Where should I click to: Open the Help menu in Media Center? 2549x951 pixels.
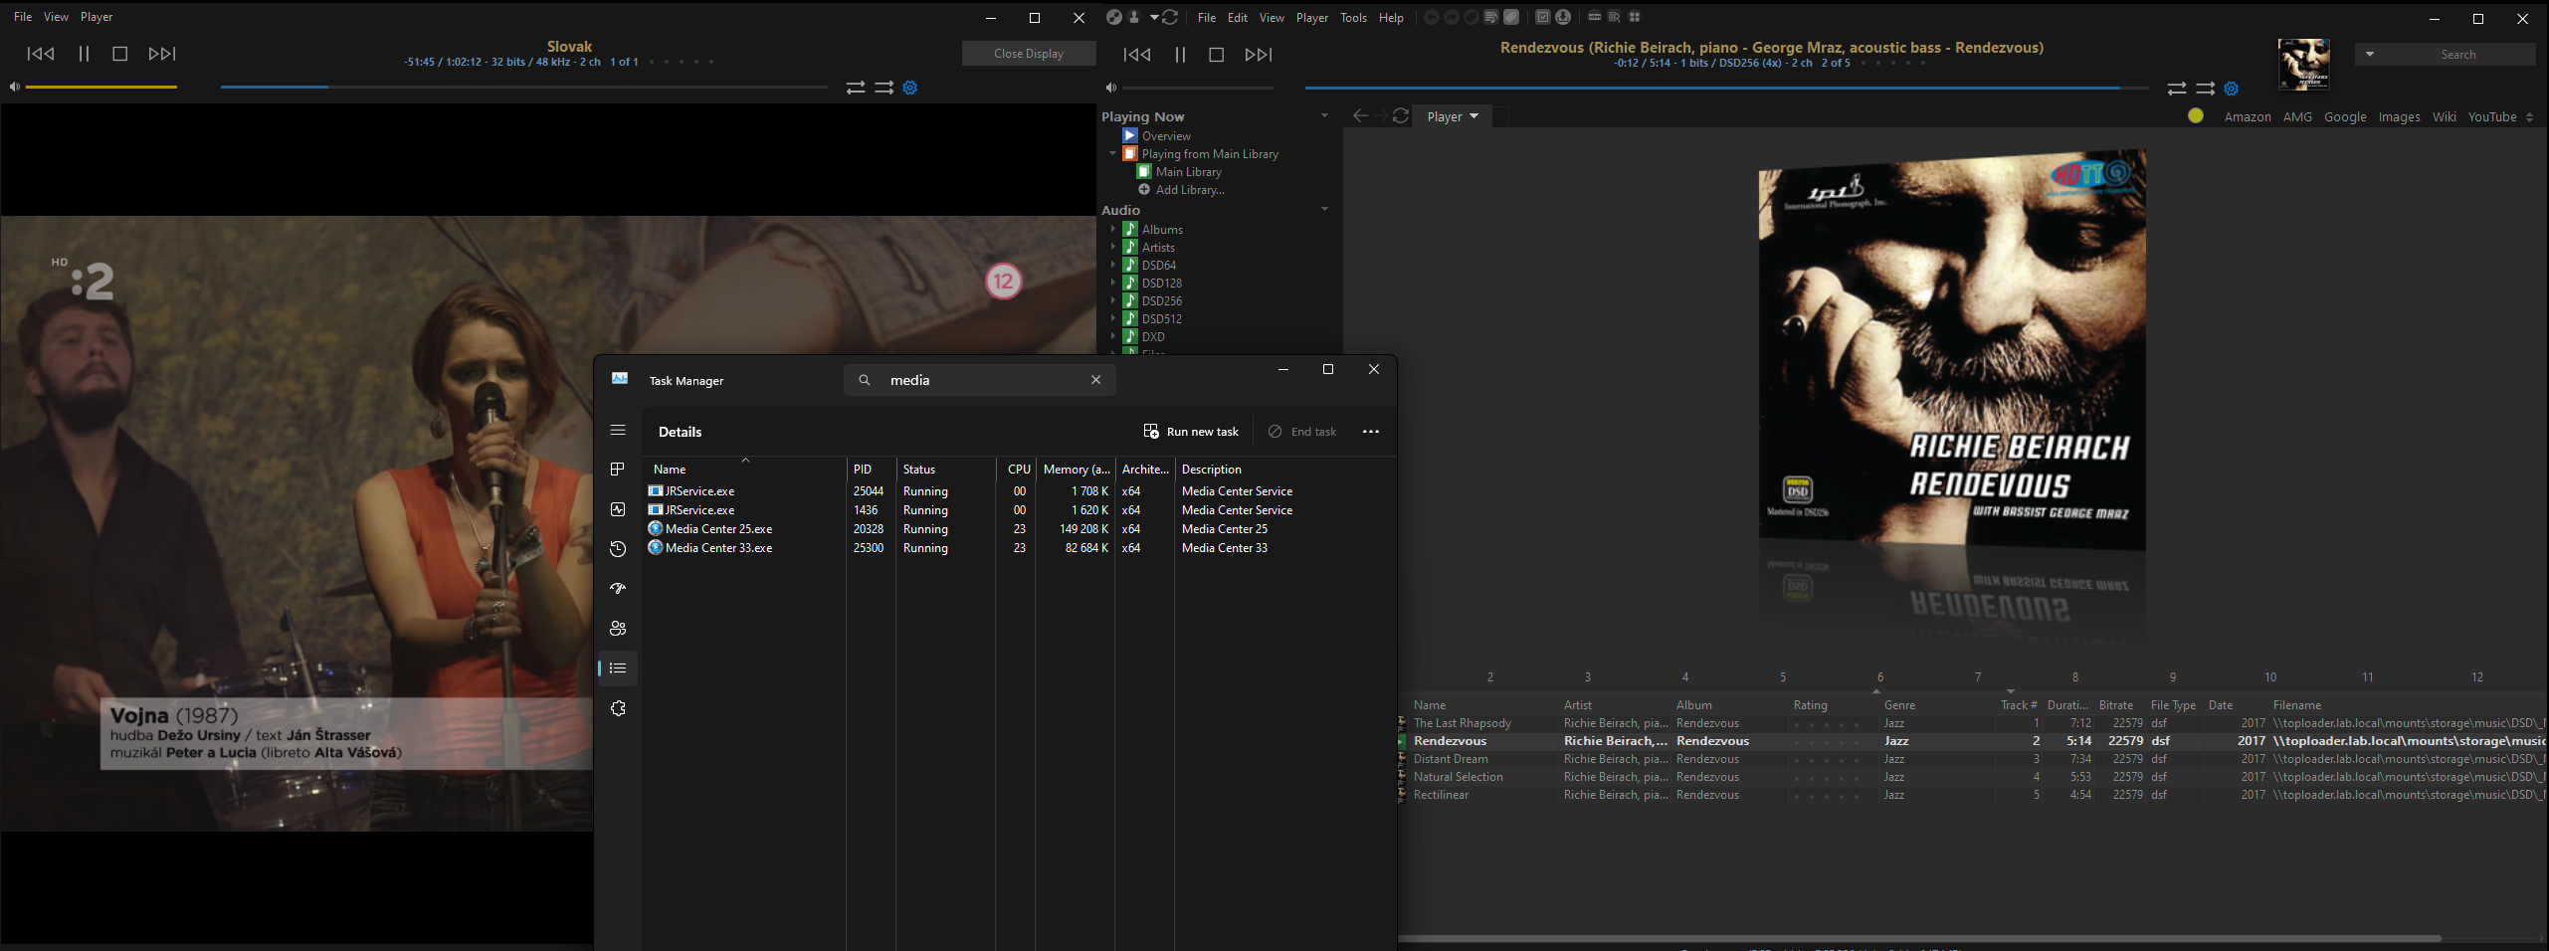[x=1391, y=18]
